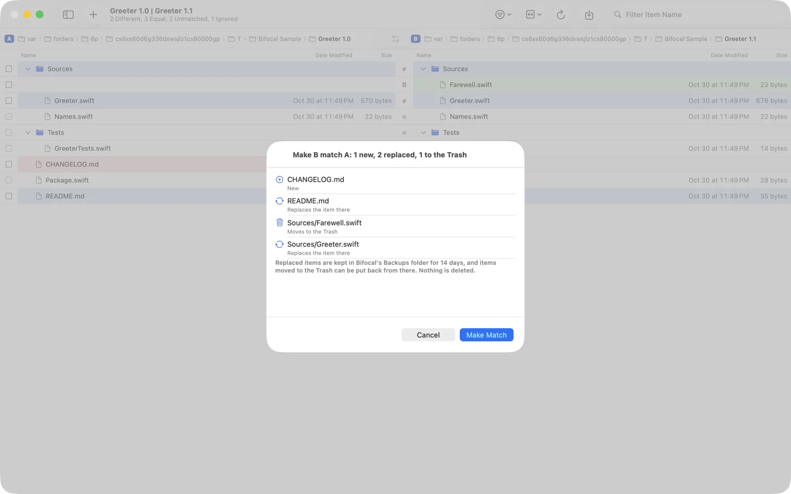Screen dimensions: 791x494
Task: Select Greeter 1.1 in right path bar
Action: pyautogui.click(x=736, y=39)
